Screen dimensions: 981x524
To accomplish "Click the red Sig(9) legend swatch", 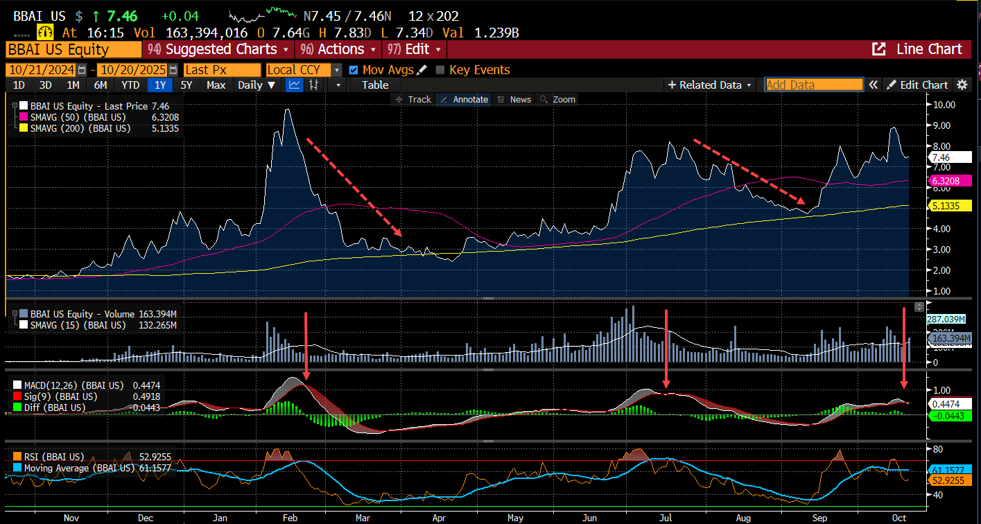I will [x=17, y=396].
